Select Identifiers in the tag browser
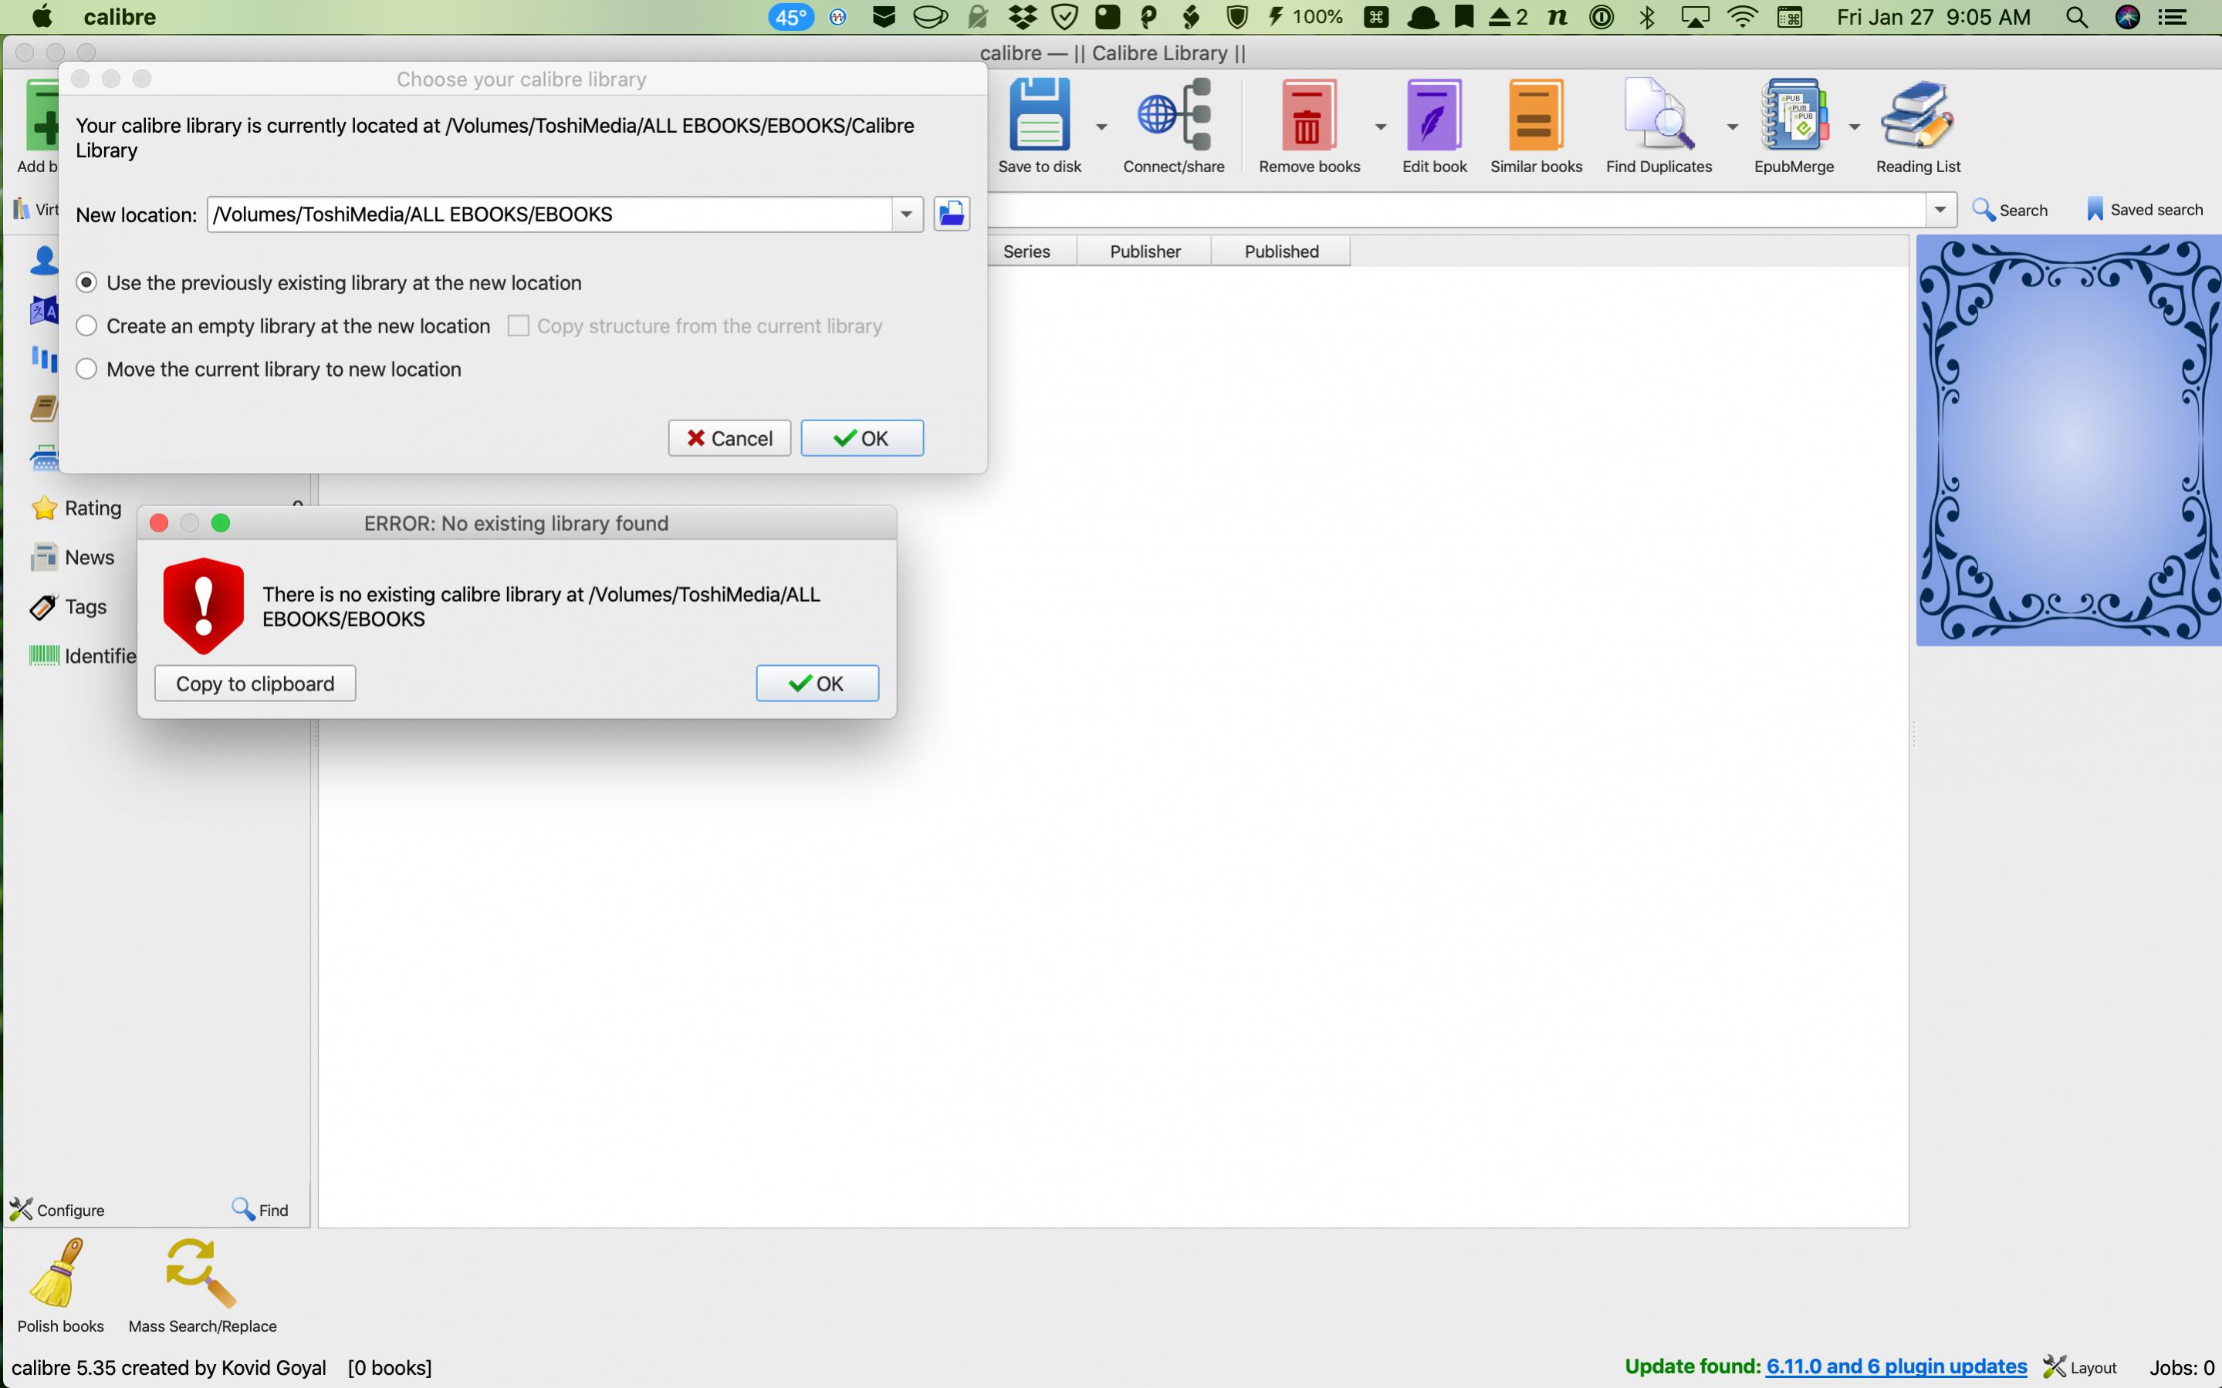 [83, 656]
